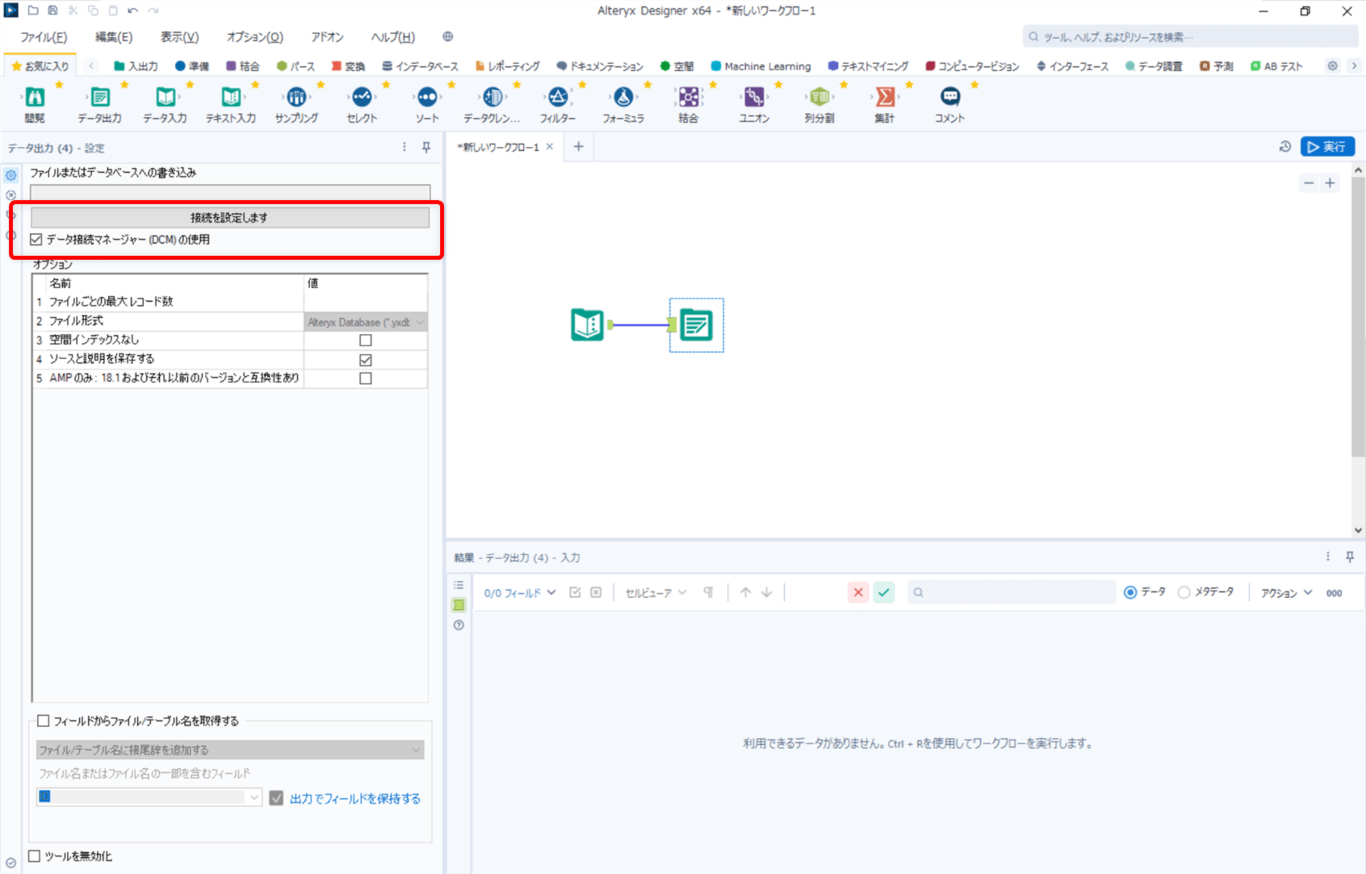Select the データ出力 tool in palette
This screenshot has width=1366, height=874.
pyautogui.click(x=100, y=97)
